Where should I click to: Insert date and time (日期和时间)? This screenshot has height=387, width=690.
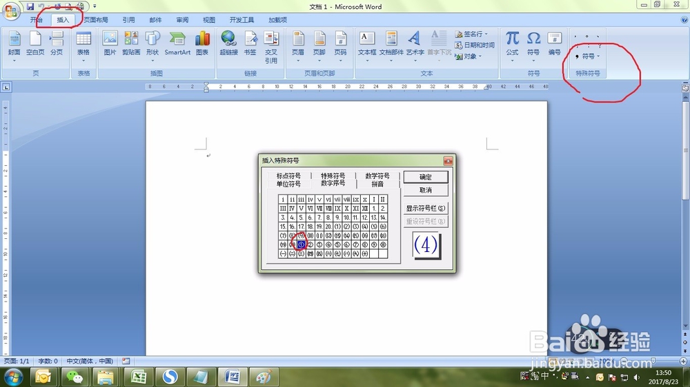click(x=475, y=45)
